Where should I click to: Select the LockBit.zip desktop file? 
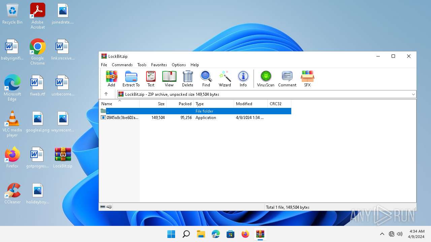63,157
